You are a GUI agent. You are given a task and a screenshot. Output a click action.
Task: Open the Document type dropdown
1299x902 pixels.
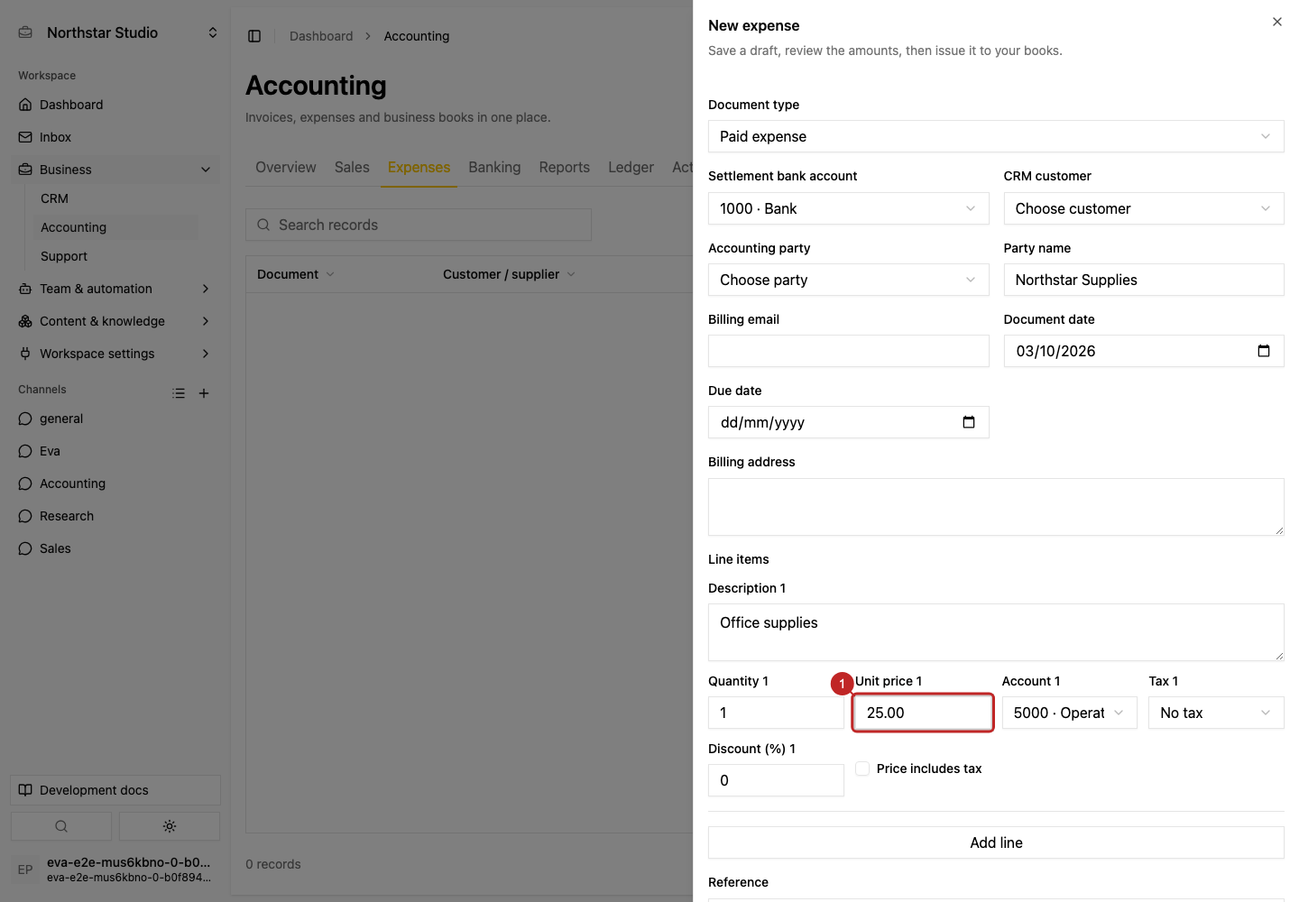996,136
